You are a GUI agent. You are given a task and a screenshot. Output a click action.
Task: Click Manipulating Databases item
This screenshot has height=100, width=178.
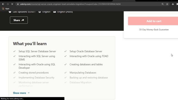tap(83, 73)
